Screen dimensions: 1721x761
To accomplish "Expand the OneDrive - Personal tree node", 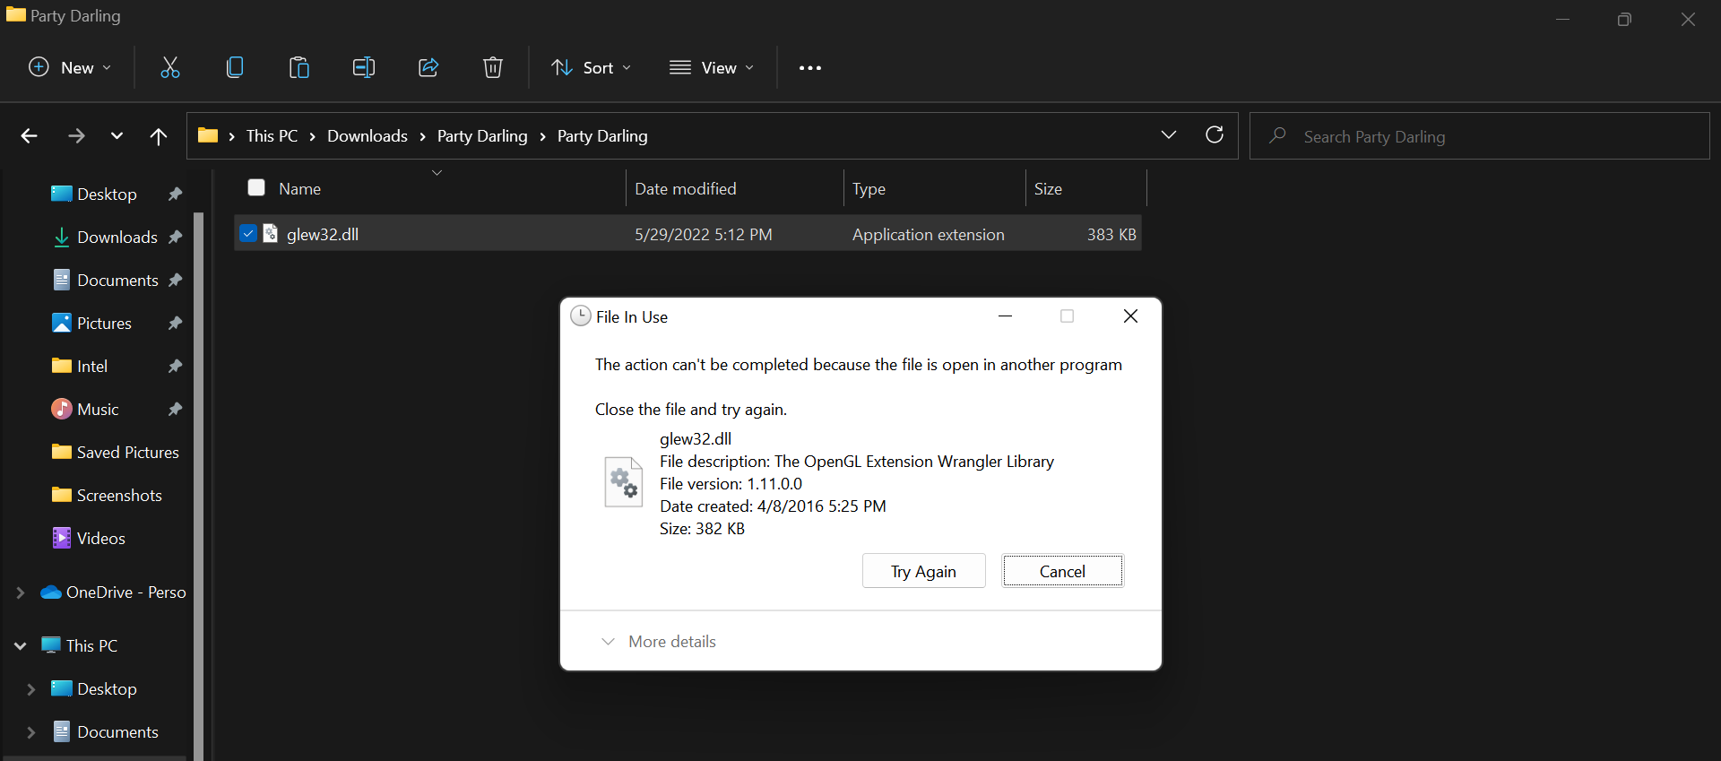I will coord(20,592).
